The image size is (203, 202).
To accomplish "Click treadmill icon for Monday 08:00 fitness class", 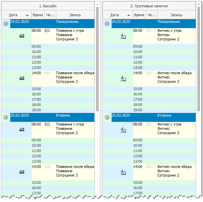I will tap(123, 36).
